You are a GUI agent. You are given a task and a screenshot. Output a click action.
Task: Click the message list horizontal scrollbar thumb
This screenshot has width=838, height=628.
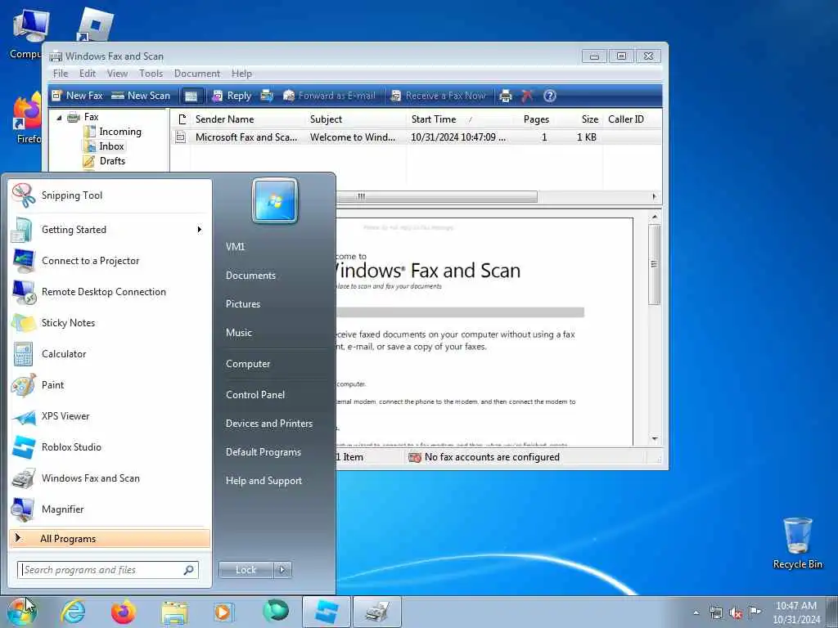coord(437,196)
